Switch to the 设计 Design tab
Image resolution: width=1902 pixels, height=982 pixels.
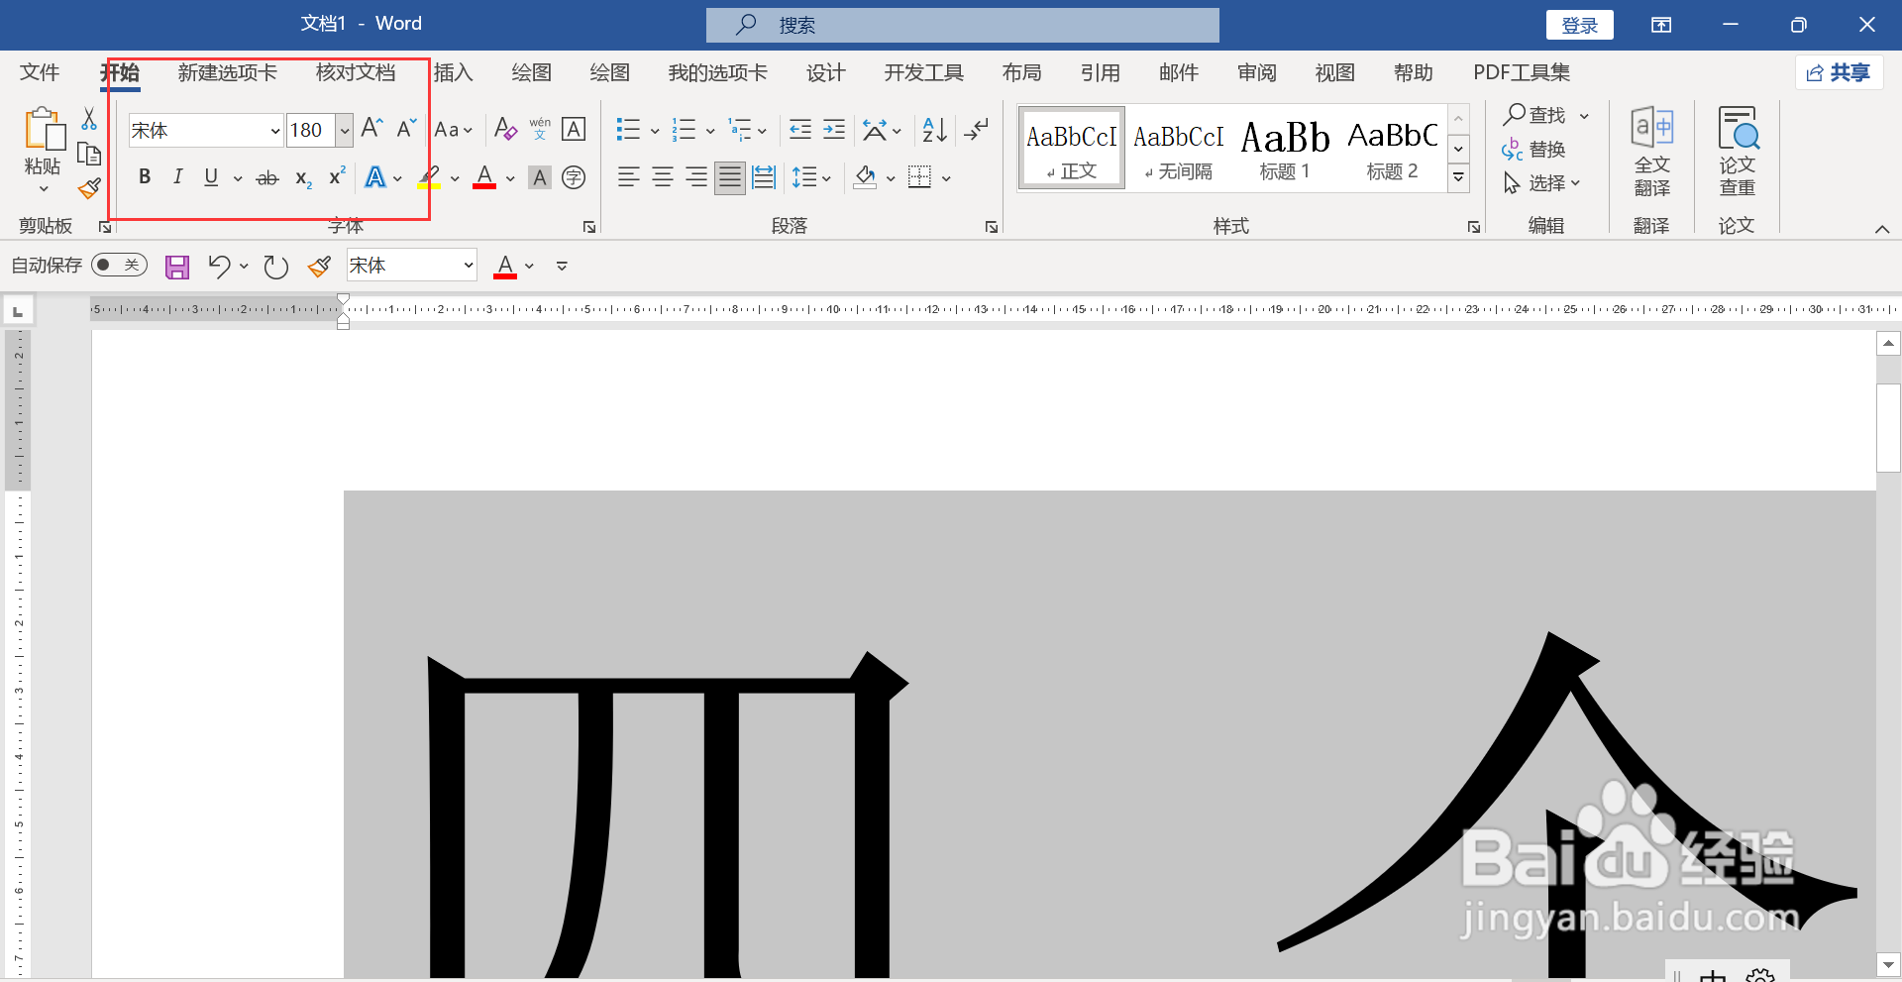click(826, 72)
